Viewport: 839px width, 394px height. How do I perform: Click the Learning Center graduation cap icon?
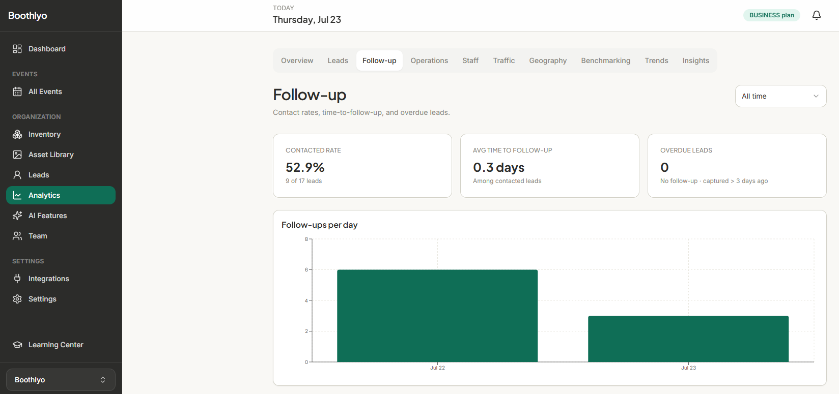click(17, 345)
